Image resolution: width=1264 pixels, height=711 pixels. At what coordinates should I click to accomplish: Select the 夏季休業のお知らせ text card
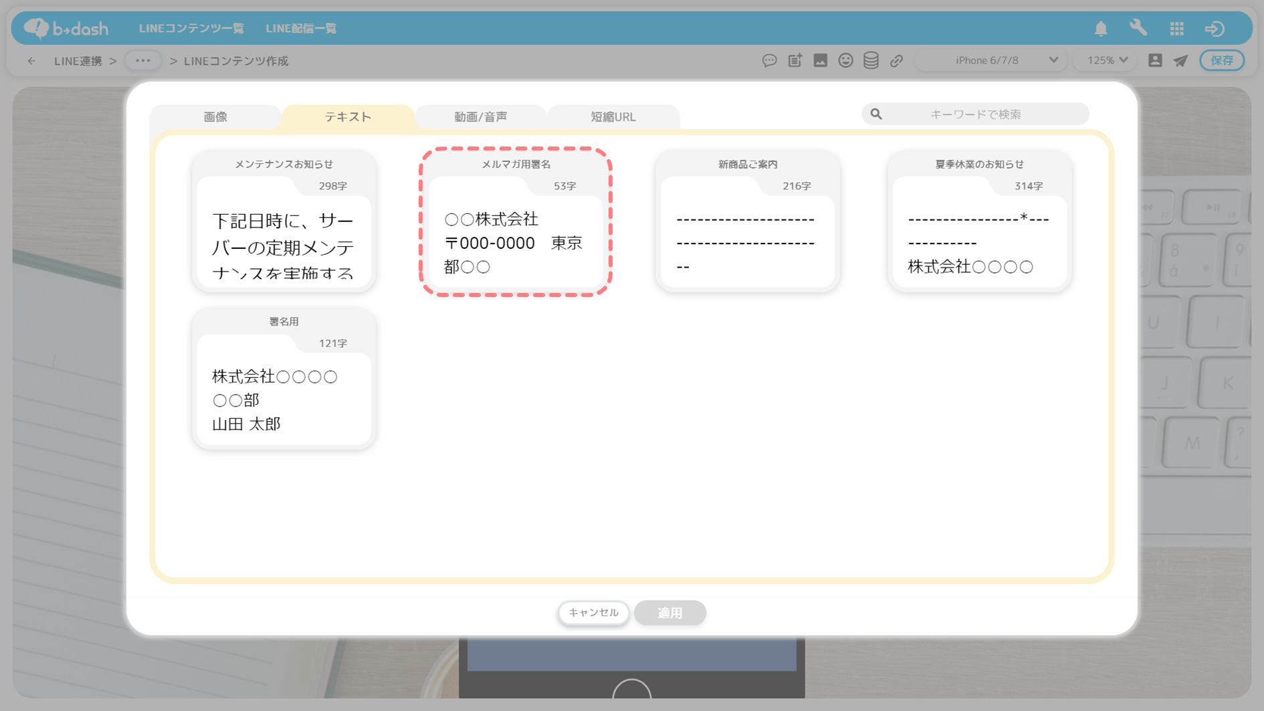(x=979, y=221)
